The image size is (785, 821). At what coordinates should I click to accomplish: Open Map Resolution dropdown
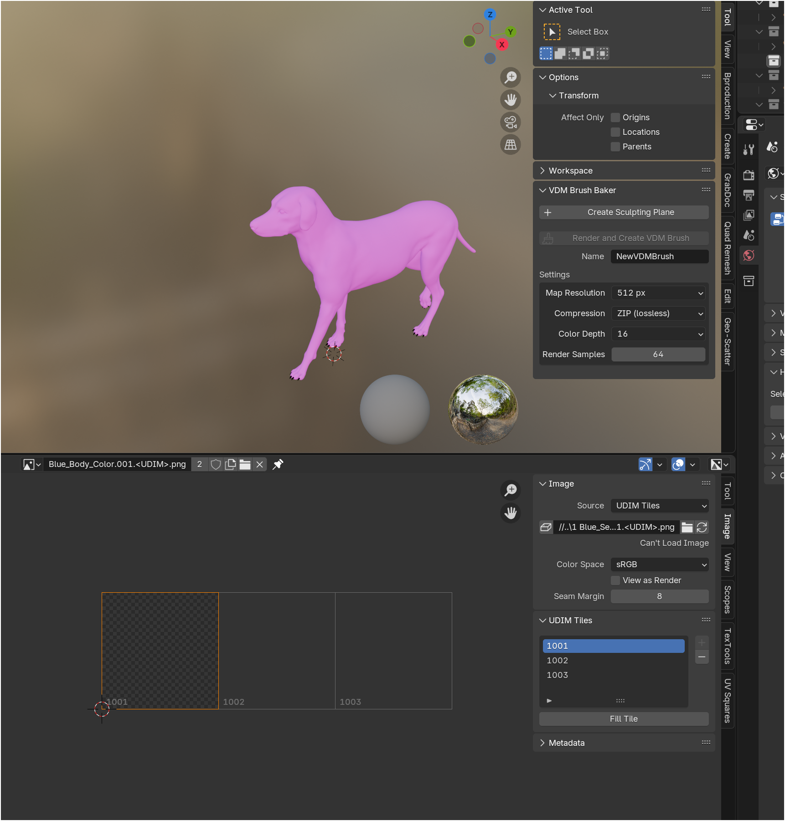[659, 293]
